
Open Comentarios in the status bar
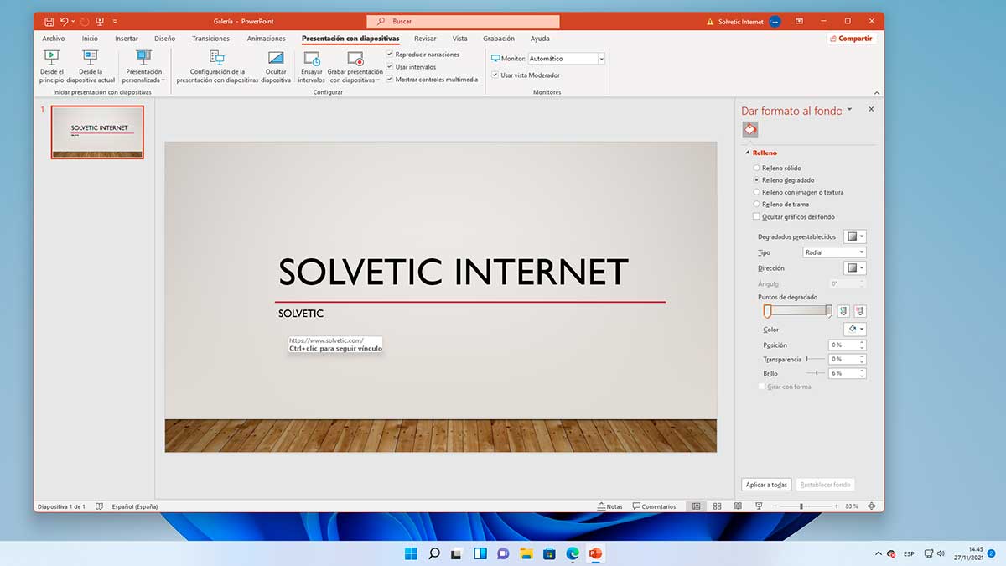click(x=654, y=506)
